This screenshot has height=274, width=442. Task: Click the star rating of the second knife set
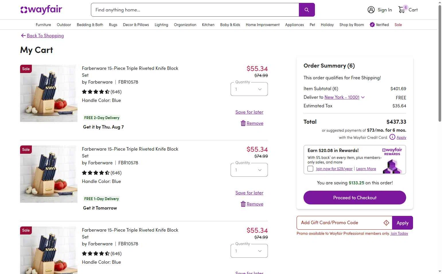pos(96,173)
